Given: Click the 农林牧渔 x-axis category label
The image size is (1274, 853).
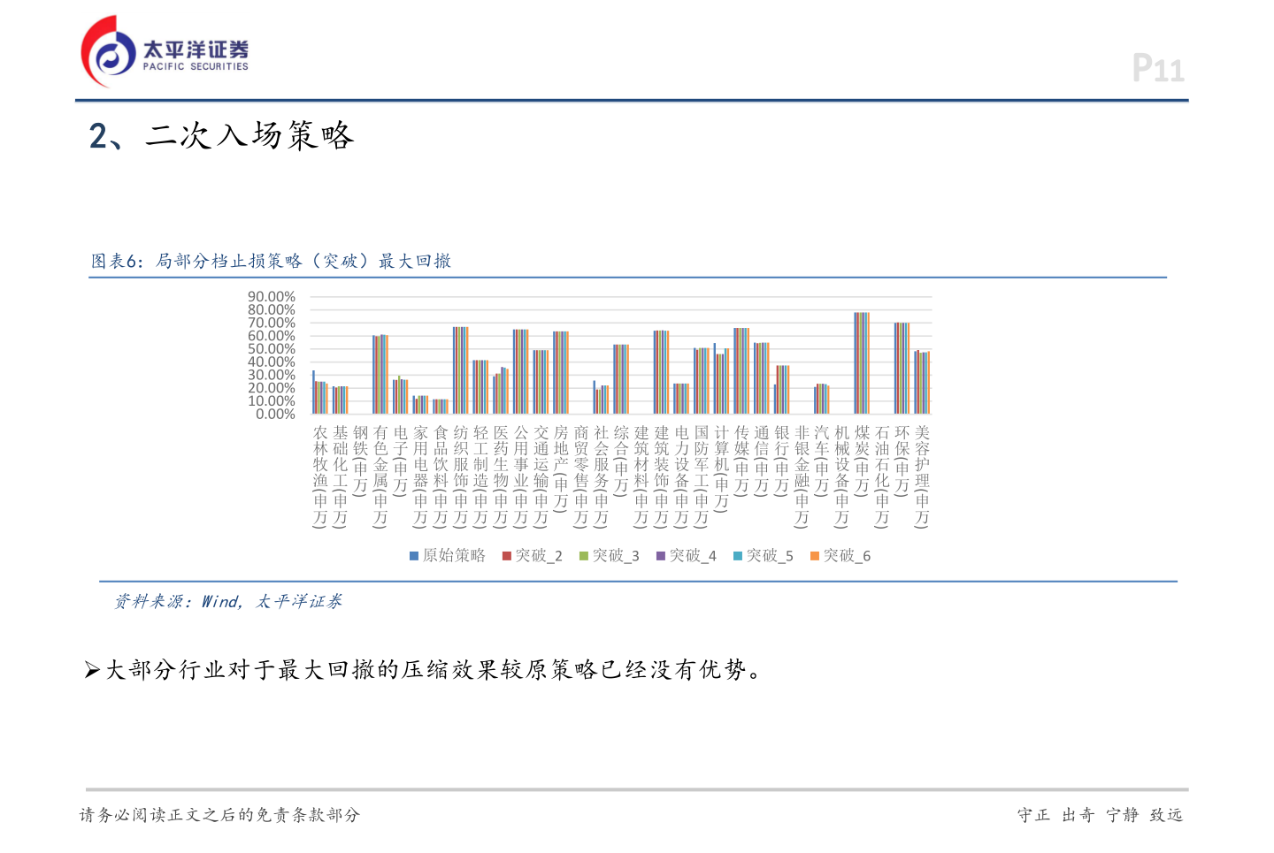Looking at the screenshot, I should (x=320, y=476).
